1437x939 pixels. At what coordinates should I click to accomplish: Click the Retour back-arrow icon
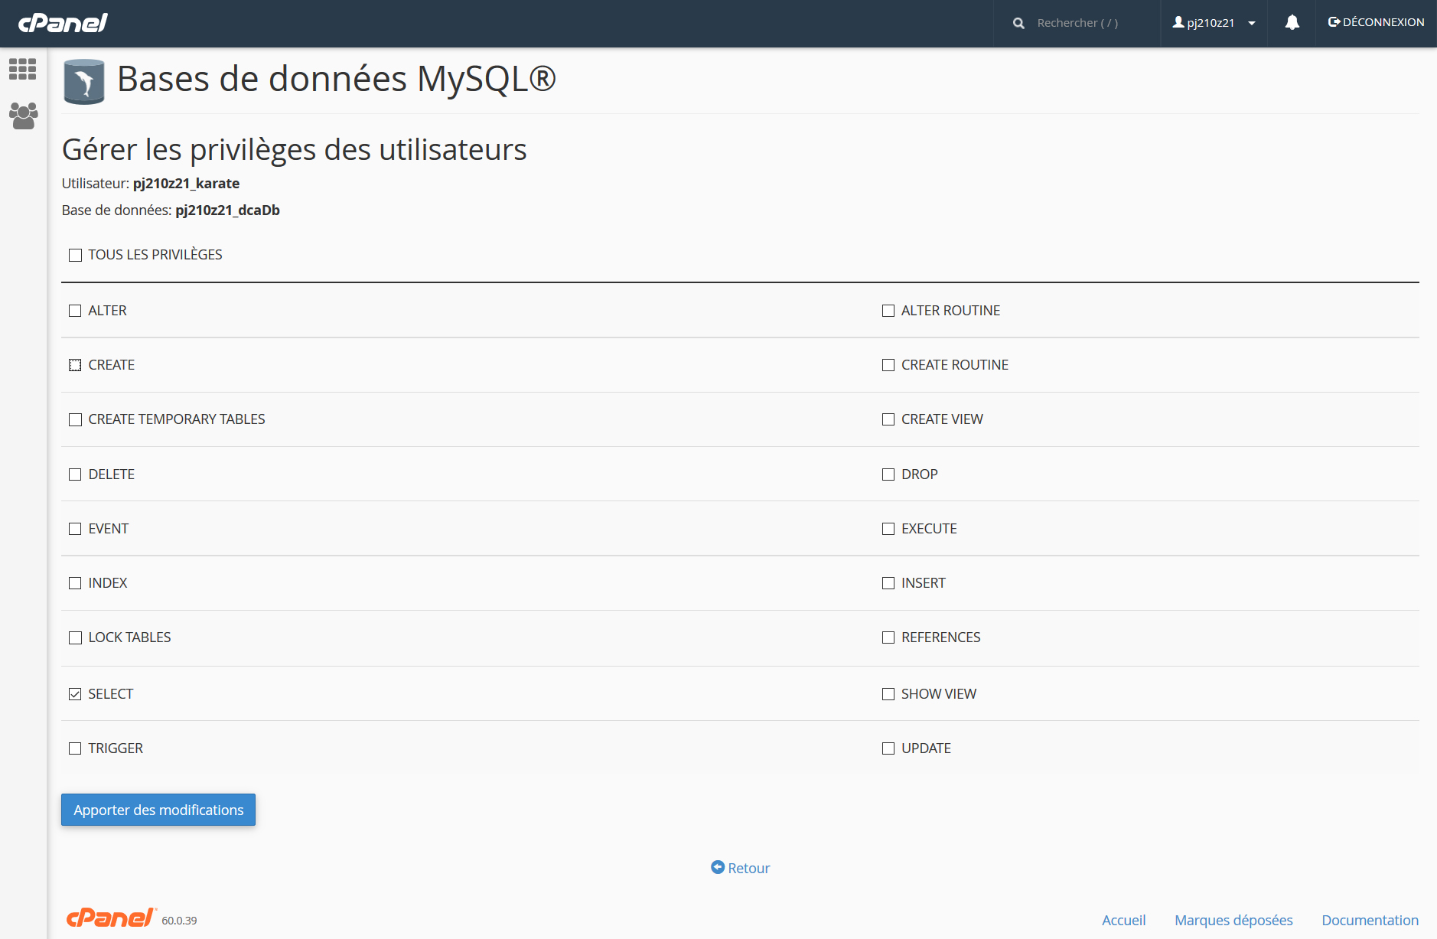tap(718, 867)
